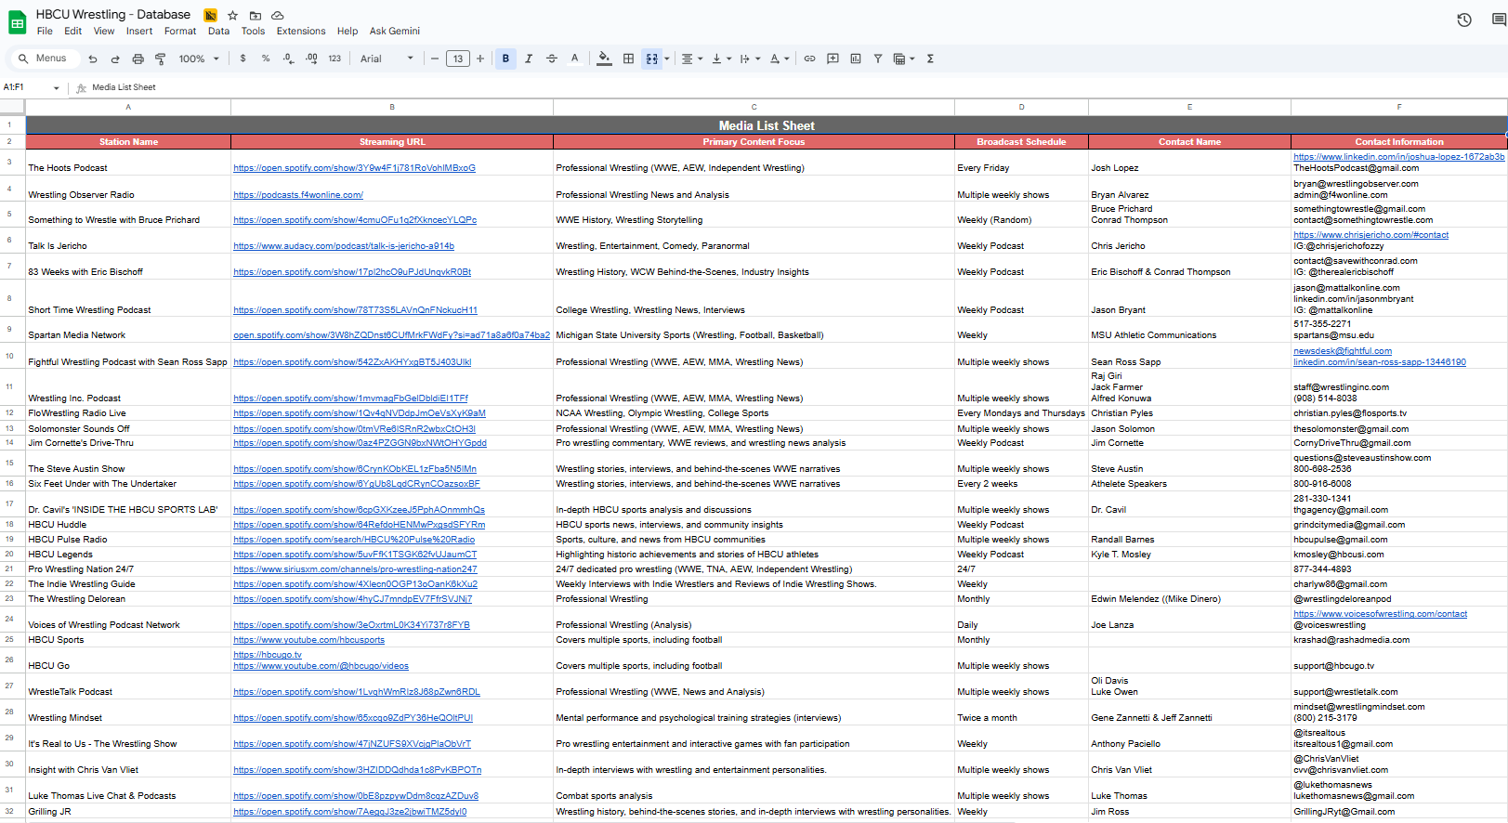Viewport: 1508px width, 823px height.
Task: Open the Arial font dropdown
Action: [387, 59]
